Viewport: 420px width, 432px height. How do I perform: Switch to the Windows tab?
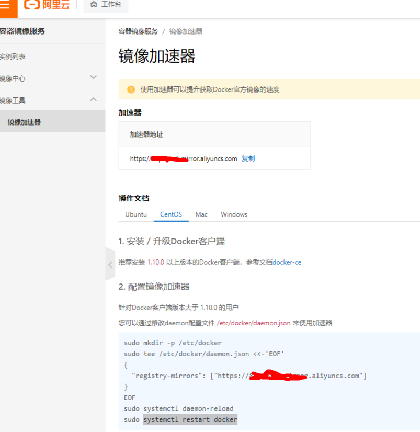tap(234, 214)
